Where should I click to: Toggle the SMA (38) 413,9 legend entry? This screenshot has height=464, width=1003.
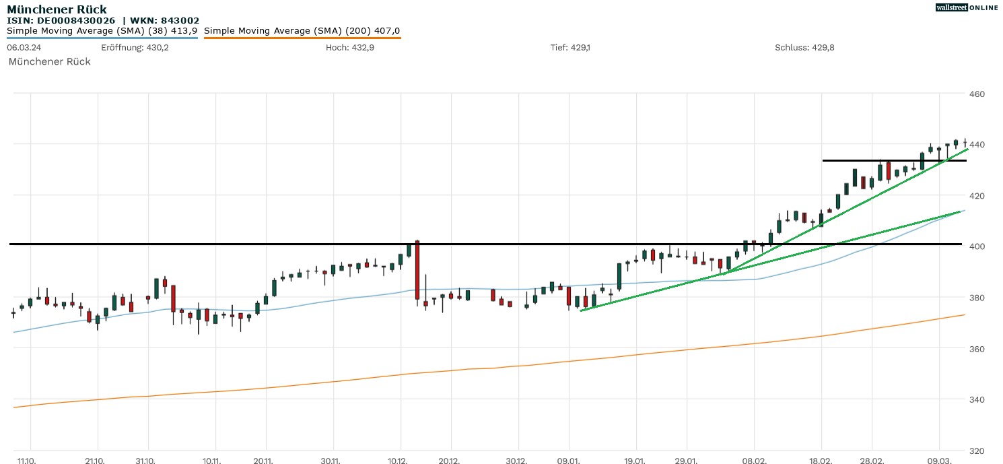pyautogui.click(x=102, y=31)
